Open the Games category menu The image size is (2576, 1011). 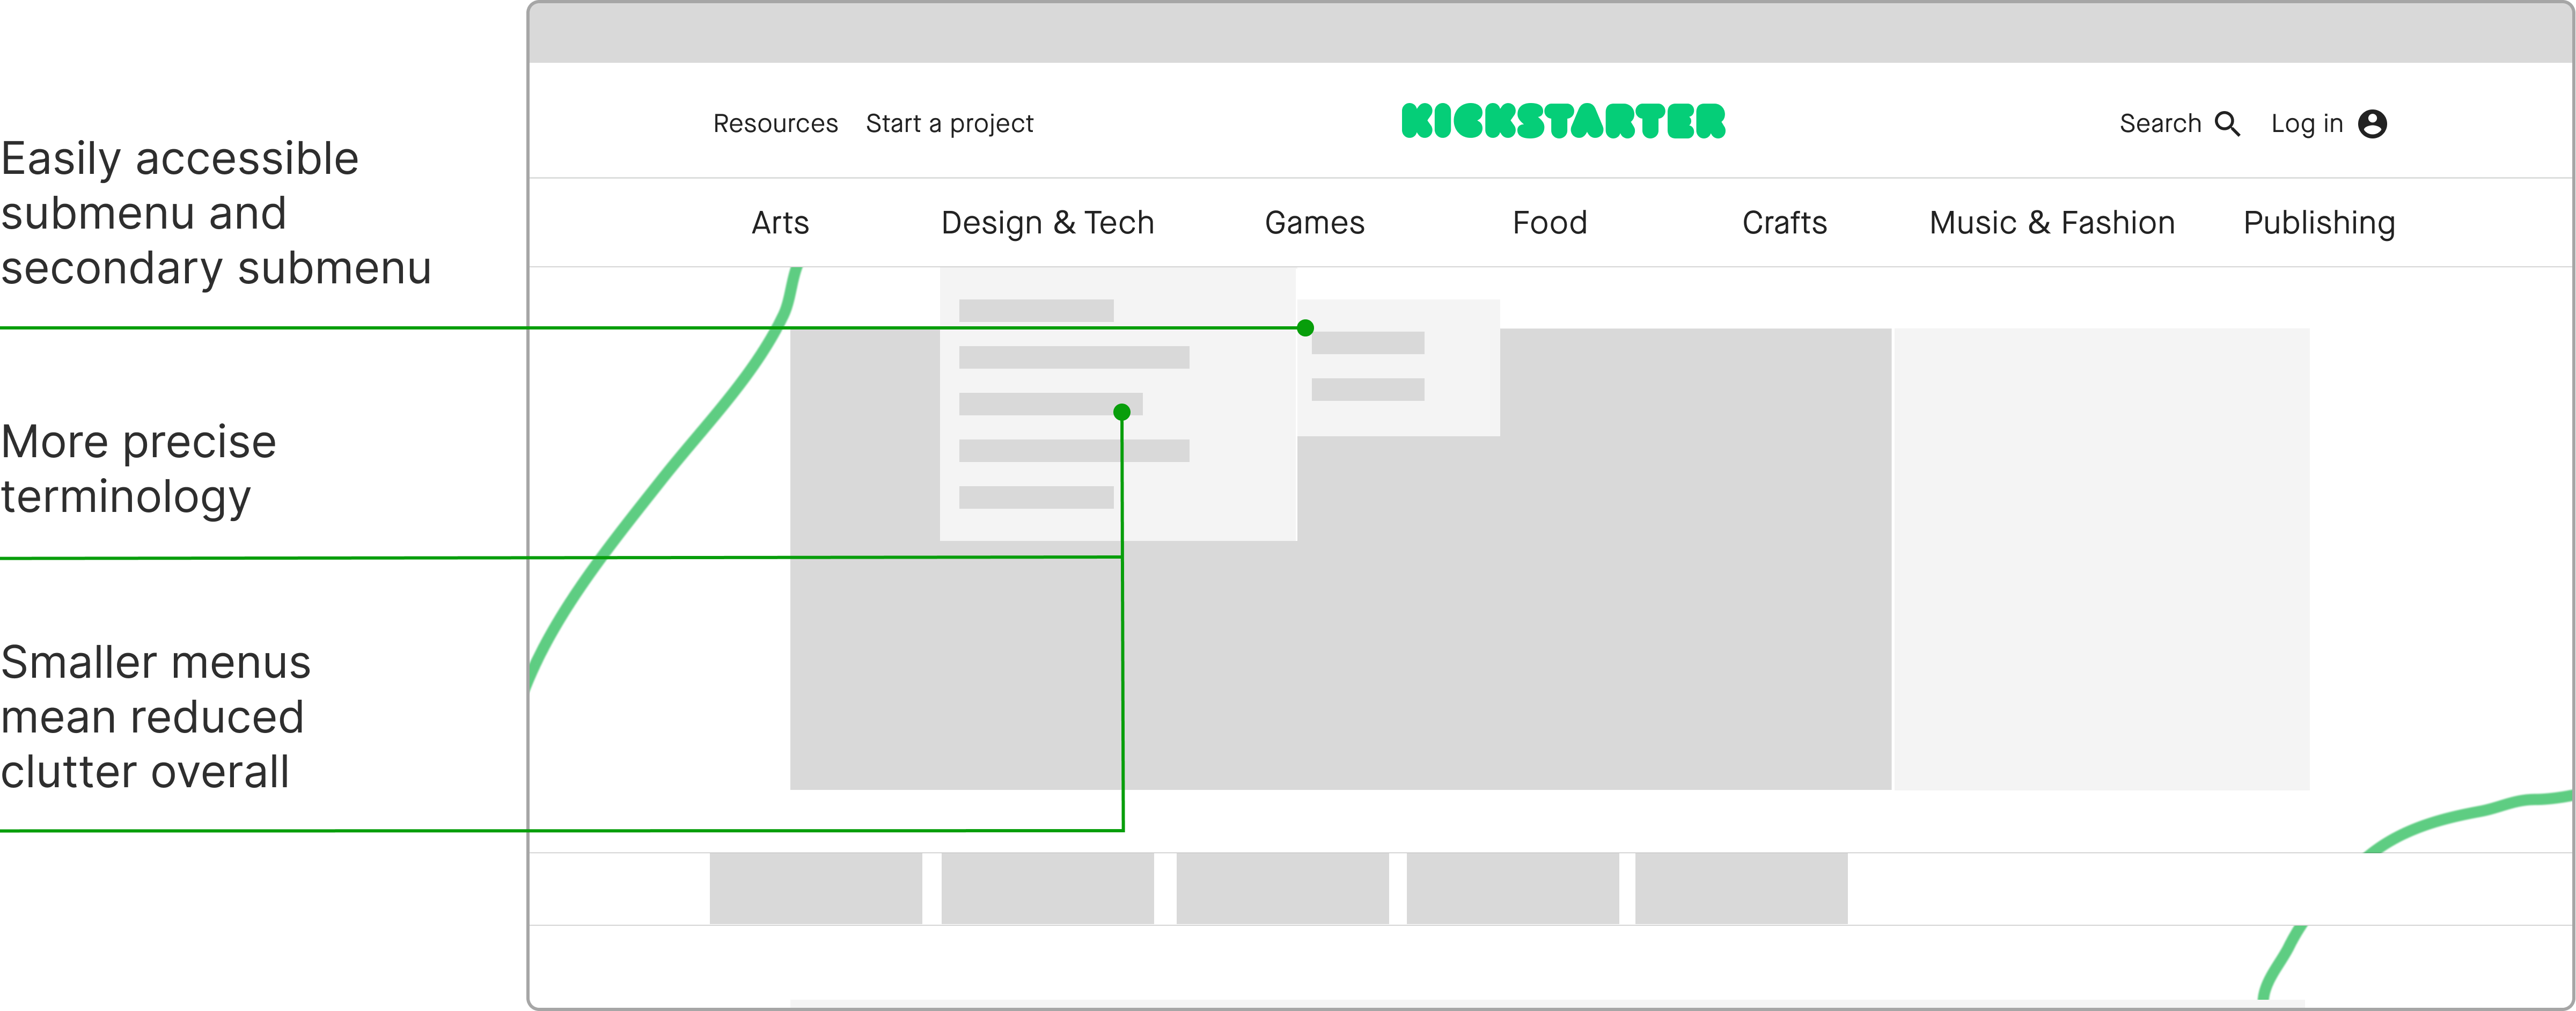[x=1314, y=222]
